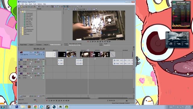193x109 pixels.
Task: Click Play under the preview window
Action: [95, 42]
